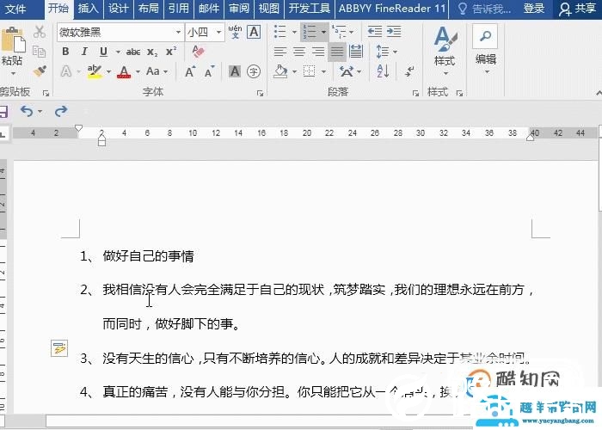This screenshot has width=602, height=430.
Task: Toggle Bold formatting
Action: point(65,52)
